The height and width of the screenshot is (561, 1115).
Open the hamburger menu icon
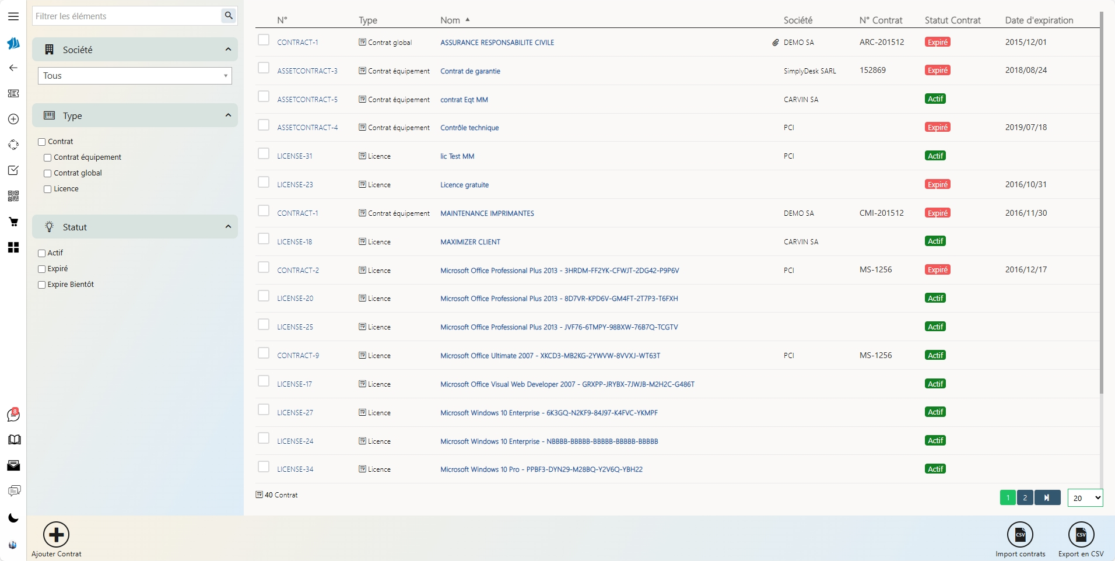point(13,16)
